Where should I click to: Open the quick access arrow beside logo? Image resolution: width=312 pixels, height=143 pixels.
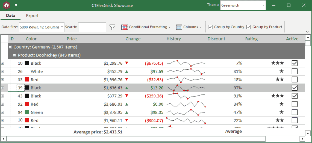(16, 5)
